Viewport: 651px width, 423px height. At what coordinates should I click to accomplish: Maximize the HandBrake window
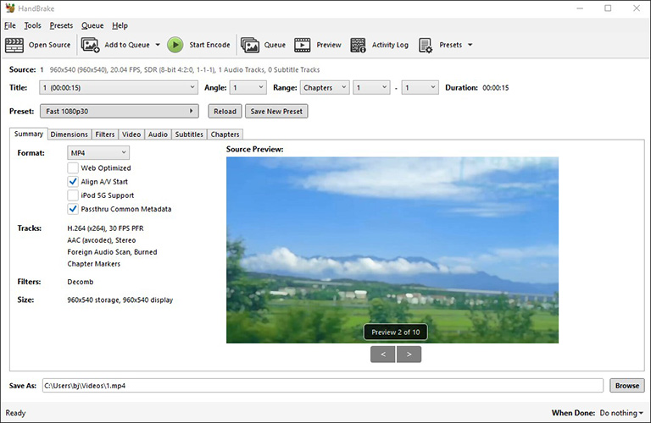[608, 8]
